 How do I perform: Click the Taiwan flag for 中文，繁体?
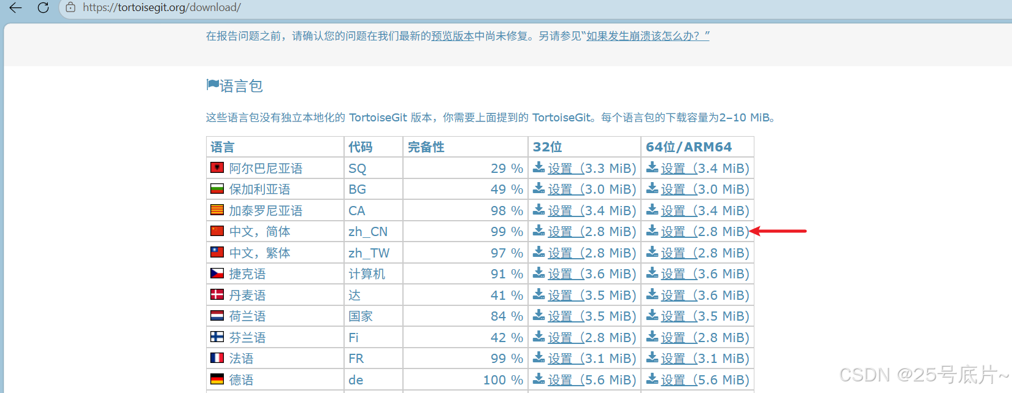pos(217,252)
